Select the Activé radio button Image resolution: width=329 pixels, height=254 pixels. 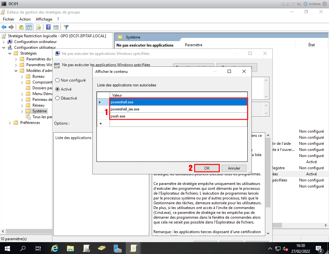tap(58, 89)
